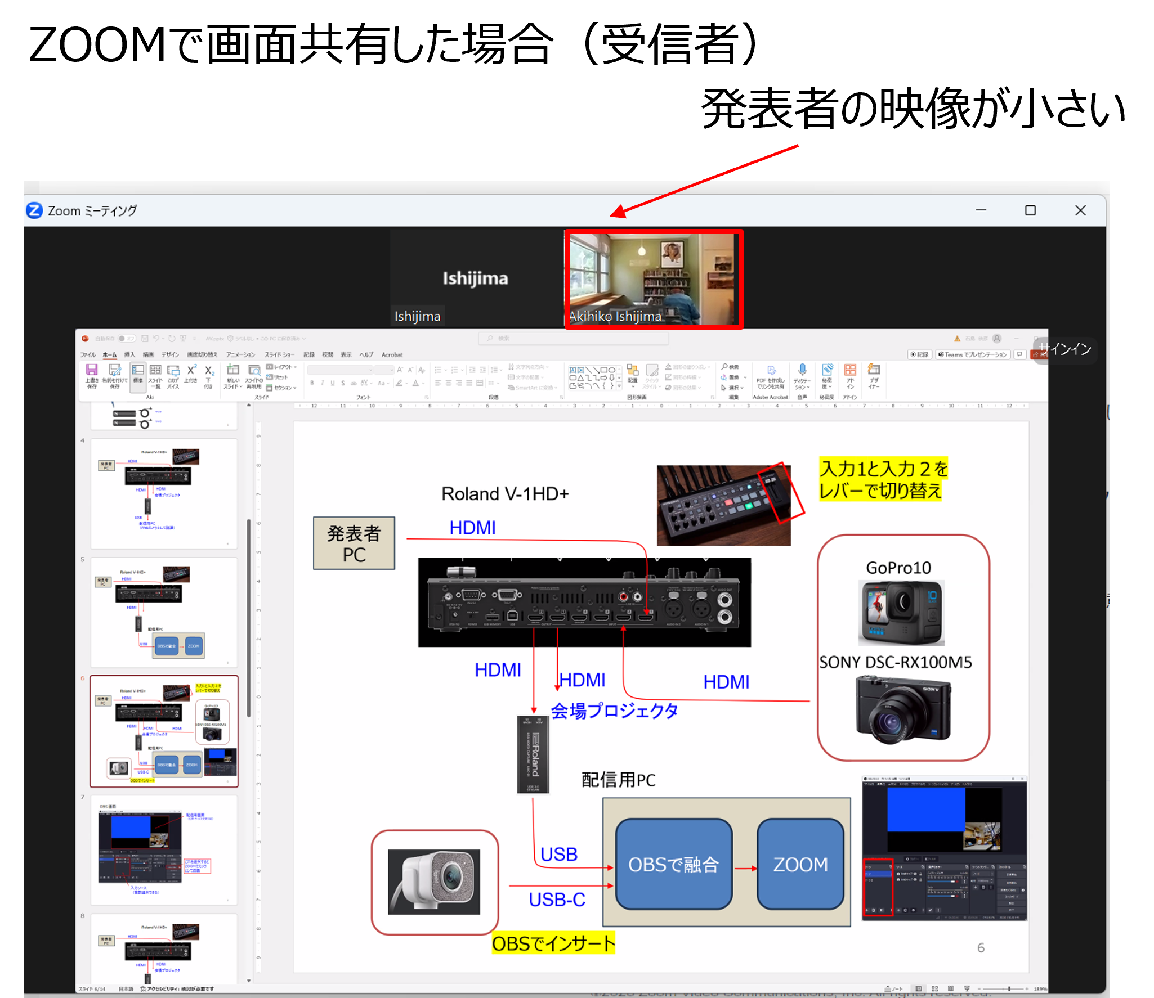The height and width of the screenshot is (998, 1154).
Task: Click the 配置 arrange icon
Action: coord(633,370)
